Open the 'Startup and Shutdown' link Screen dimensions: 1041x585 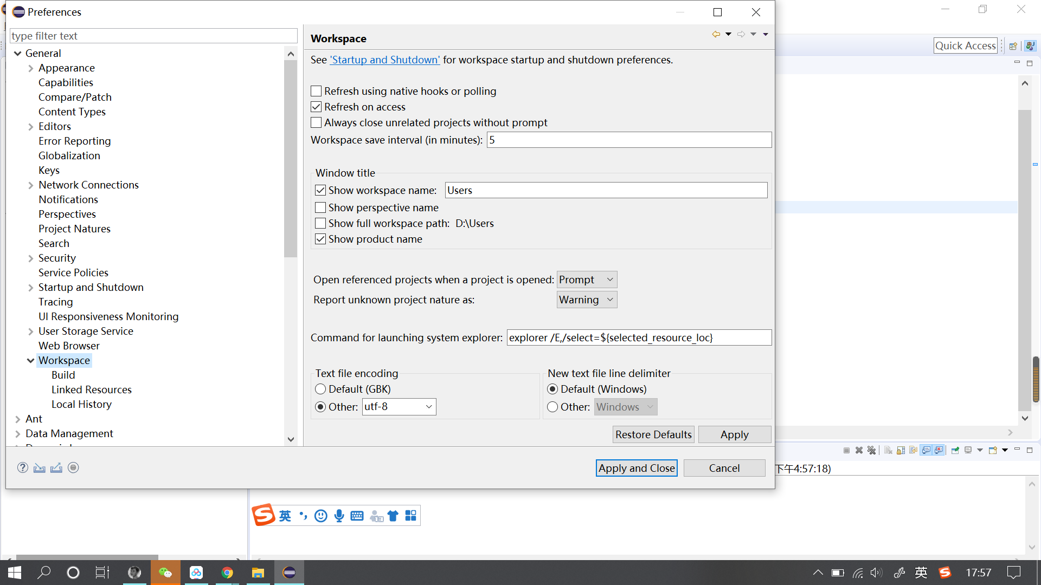385,60
